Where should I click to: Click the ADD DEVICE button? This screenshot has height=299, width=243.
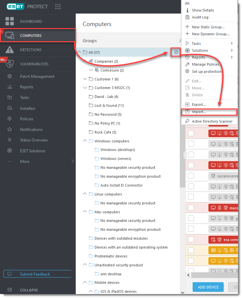coord(208,287)
